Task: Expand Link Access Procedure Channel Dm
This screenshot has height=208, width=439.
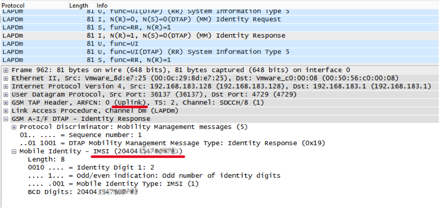Action: (6, 111)
